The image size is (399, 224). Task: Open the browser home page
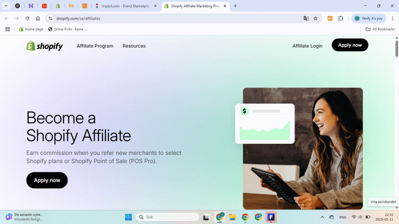[x=38, y=18]
